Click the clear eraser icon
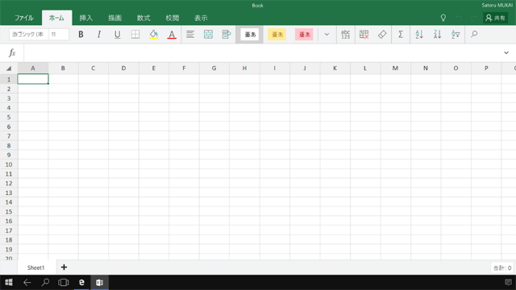The image size is (516, 290). (x=382, y=34)
